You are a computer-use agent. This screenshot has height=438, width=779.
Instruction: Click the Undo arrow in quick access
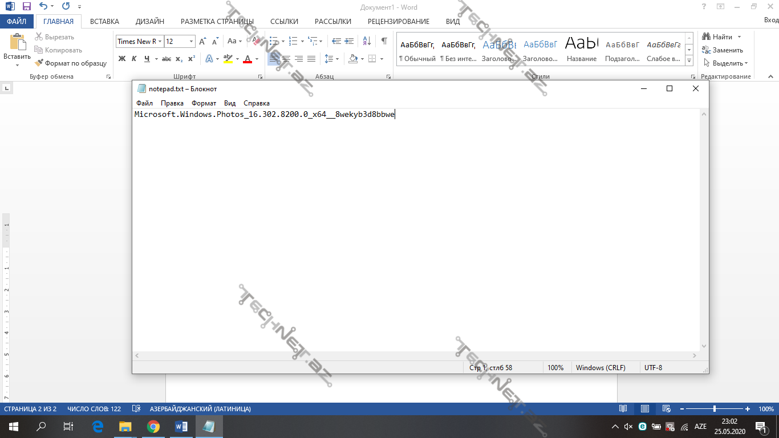click(x=43, y=7)
